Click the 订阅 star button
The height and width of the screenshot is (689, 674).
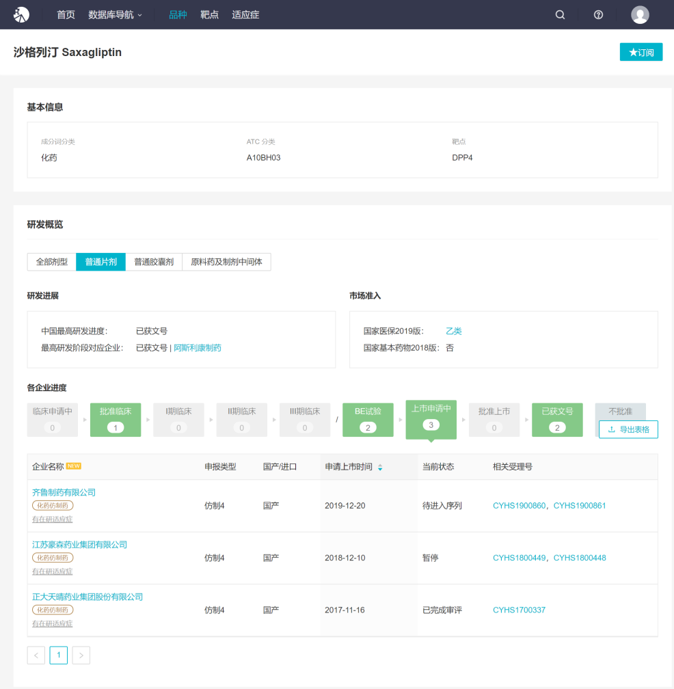(641, 52)
